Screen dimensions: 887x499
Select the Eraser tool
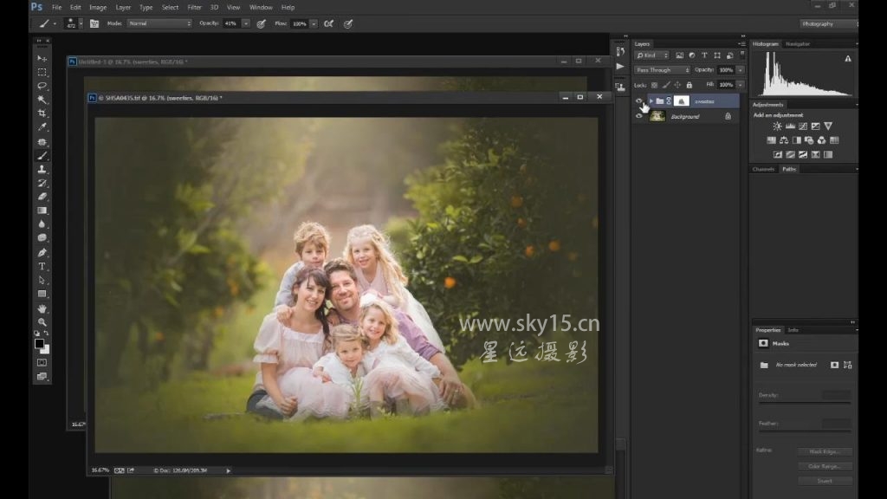pyautogui.click(x=42, y=197)
